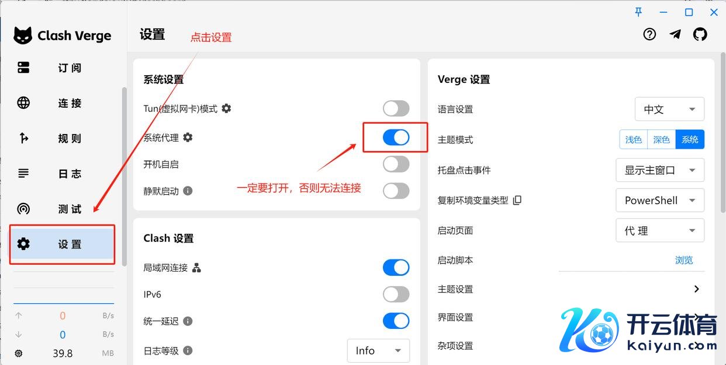Click copy icon beside environment variable type
This screenshot has height=365, width=726.
coord(517,200)
